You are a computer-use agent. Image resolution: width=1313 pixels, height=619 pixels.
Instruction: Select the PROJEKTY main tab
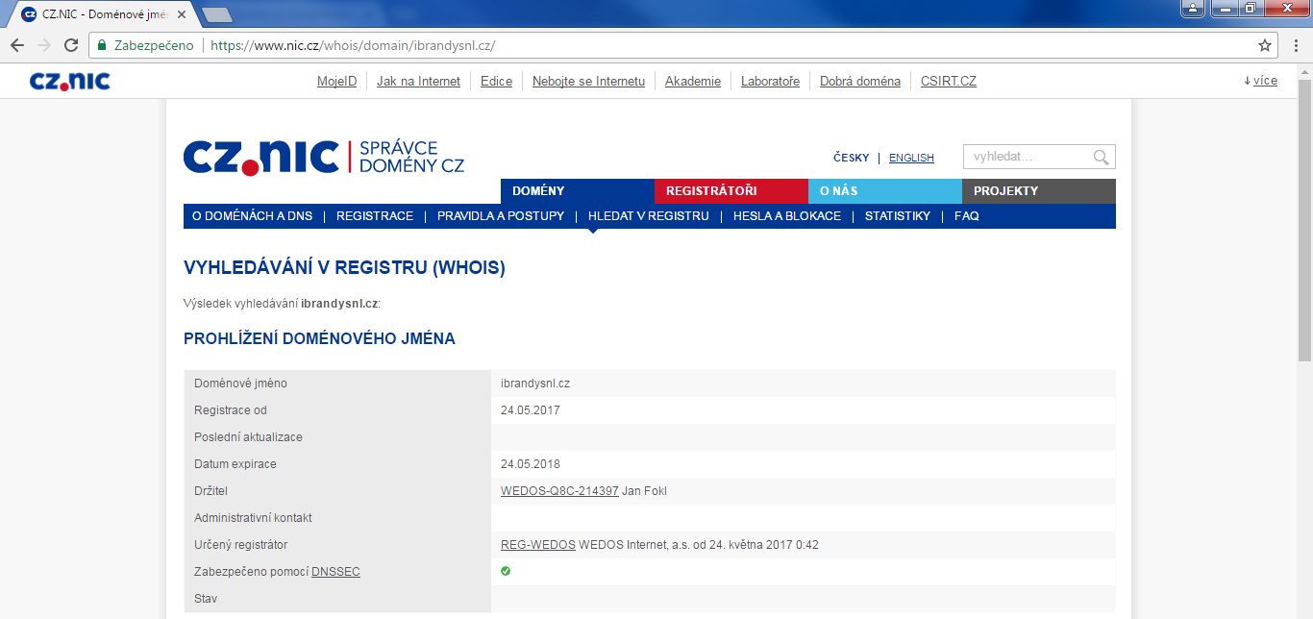tap(1039, 190)
